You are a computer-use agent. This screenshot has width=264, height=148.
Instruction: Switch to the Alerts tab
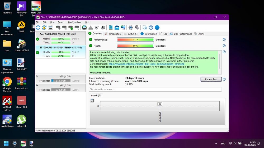coord(199,34)
